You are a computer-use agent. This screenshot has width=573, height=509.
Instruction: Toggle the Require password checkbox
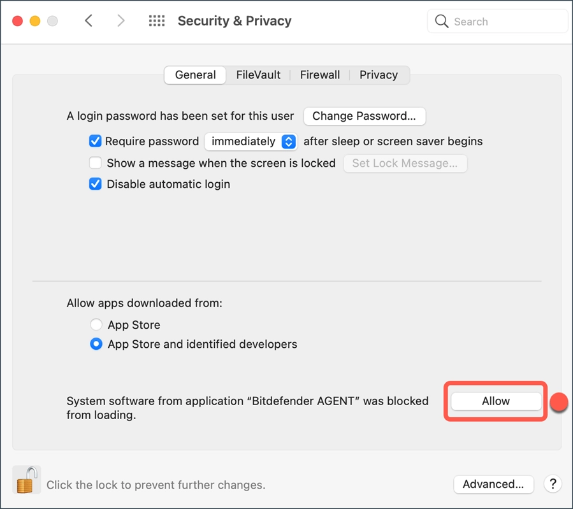tap(96, 141)
